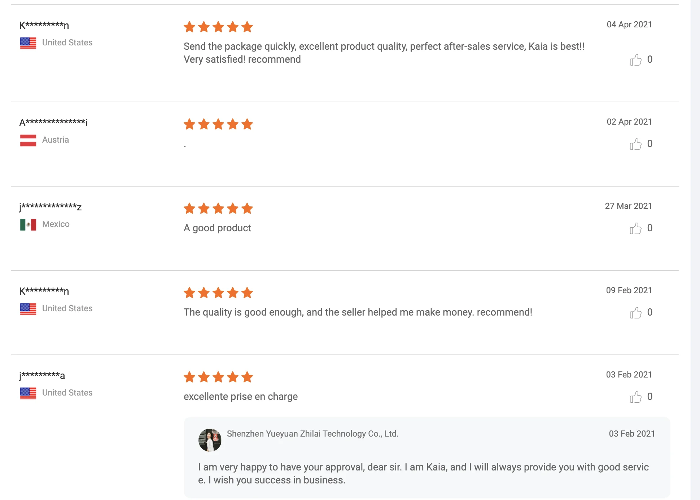The height and width of the screenshot is (500, 700).
Task: Click reviewer name A***************i
Action: [x=53, y=122]
